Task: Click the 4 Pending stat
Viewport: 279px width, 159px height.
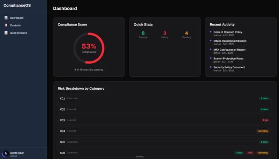Action: (x=187, y=35)
